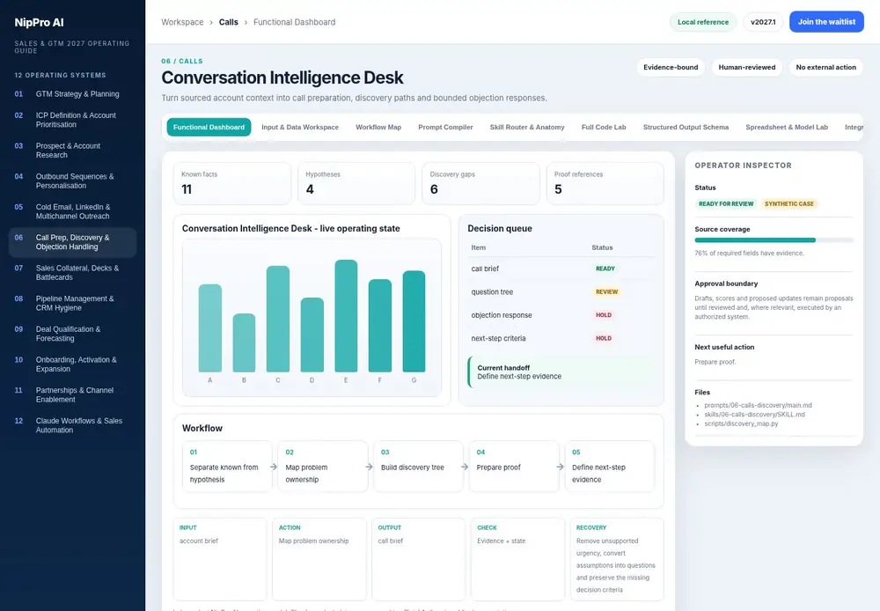Image resolution: width=880 pixels, height=611 pixels.
Task: Click chart bar D
Action: 312,335
